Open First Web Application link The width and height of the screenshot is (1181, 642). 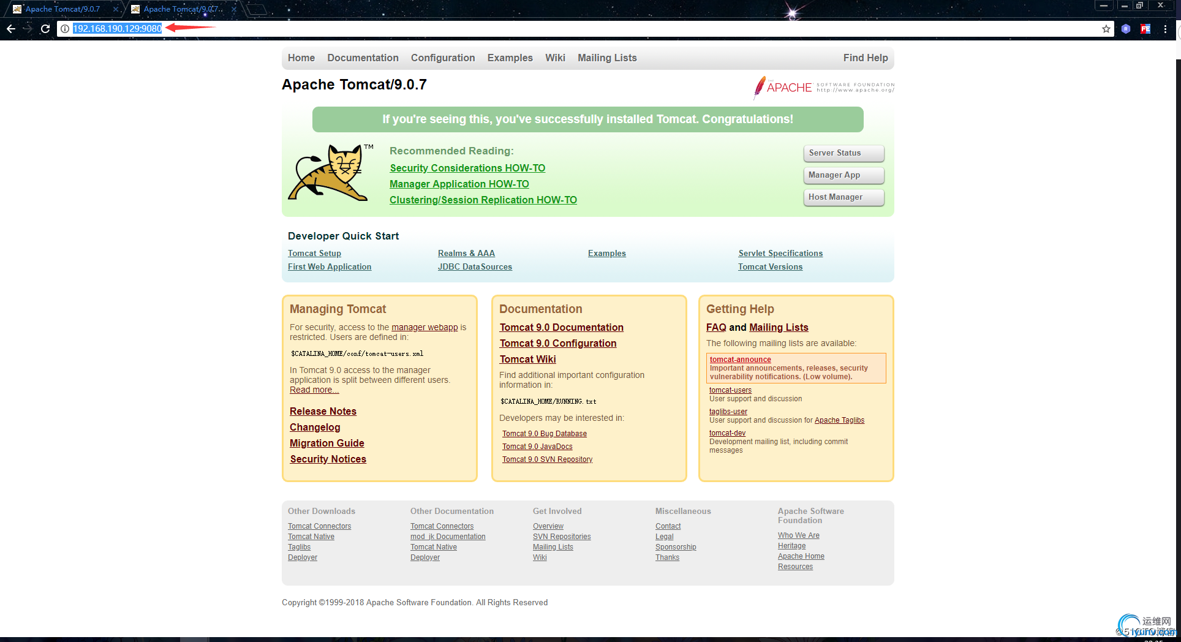coord(330,266)
